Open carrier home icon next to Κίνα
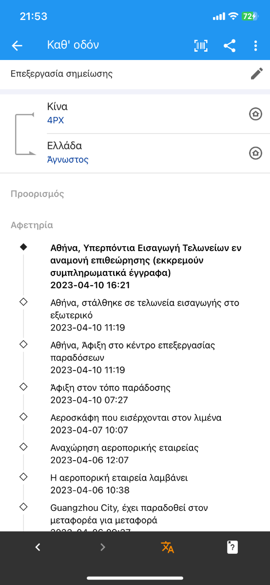The height and width of the screenshot is (585, 270). click(255, 114)
